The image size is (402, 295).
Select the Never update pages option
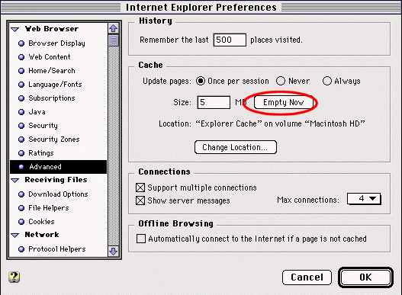point(281,81)
